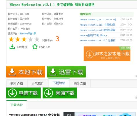This screenshot has width=137, height=116.
Task: Switch to the 人气软件 tab
Action: pos(38,84)
